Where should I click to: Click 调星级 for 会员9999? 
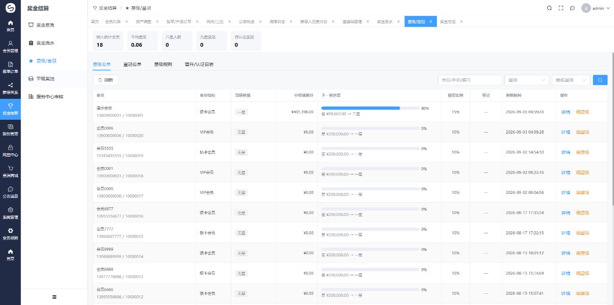(x=583, y=253)
